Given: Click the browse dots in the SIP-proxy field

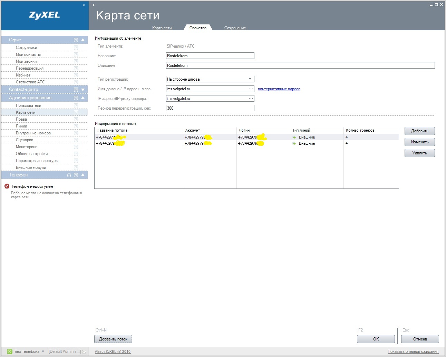Looking at the screenshot, I should 251,99.
